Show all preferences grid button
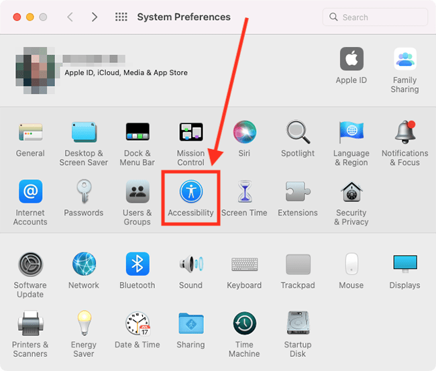 tap(121, 17)
